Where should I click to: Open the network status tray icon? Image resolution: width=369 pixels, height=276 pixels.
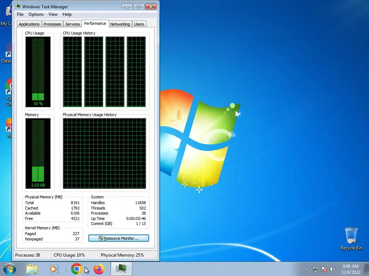(x=315, y=269)
